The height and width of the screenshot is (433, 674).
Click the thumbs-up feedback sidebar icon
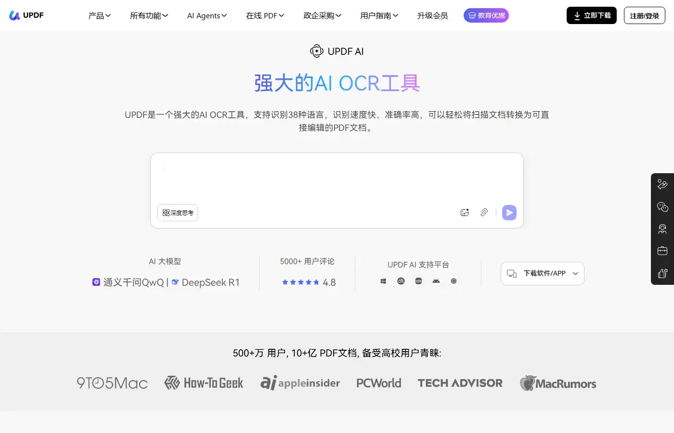[x=662, y=273]
